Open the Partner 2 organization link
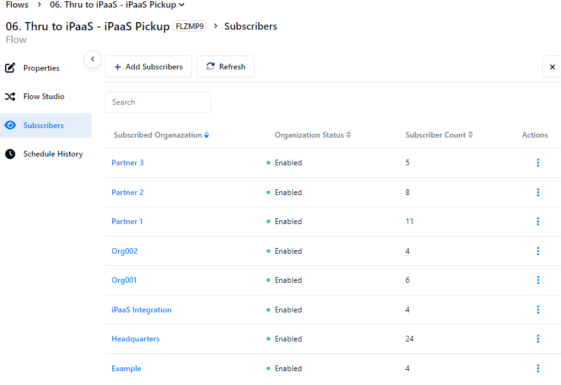Viewport: 561px width, 385px height. (x=128, y=192)
